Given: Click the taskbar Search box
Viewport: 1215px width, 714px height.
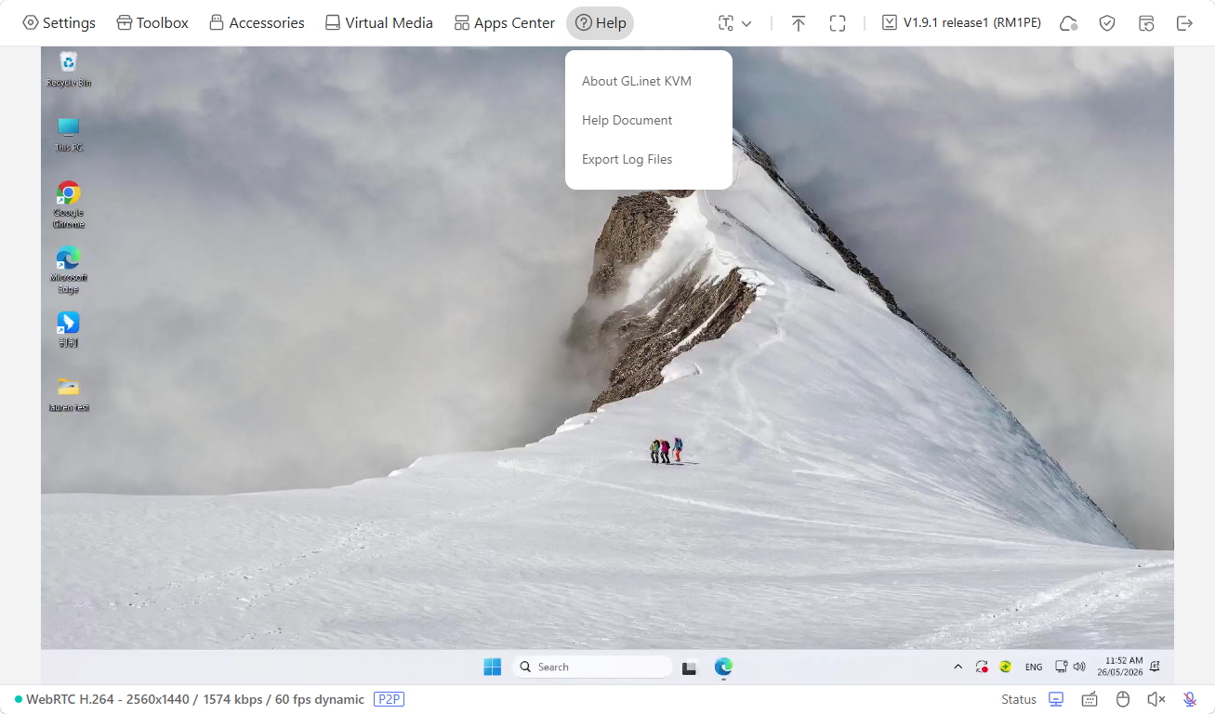Looking at the screenshot, I should pyautogui.click(x=592, y=667).
